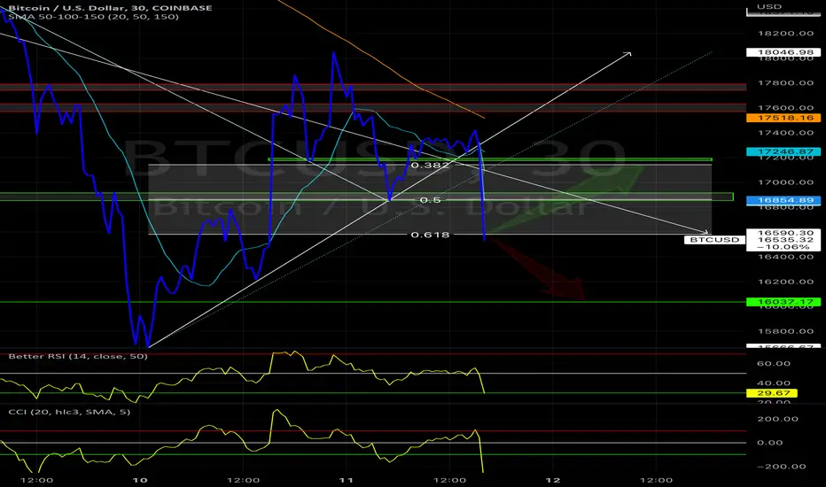The width and height of the screenshot is (826, 487).
Task: Click the 18200.00 price axis tick
Action: 785,33
